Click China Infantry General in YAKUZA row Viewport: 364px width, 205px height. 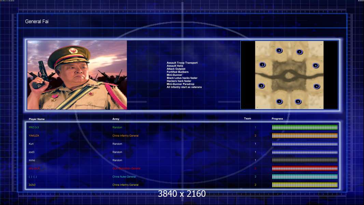click(x=125, y=136)
